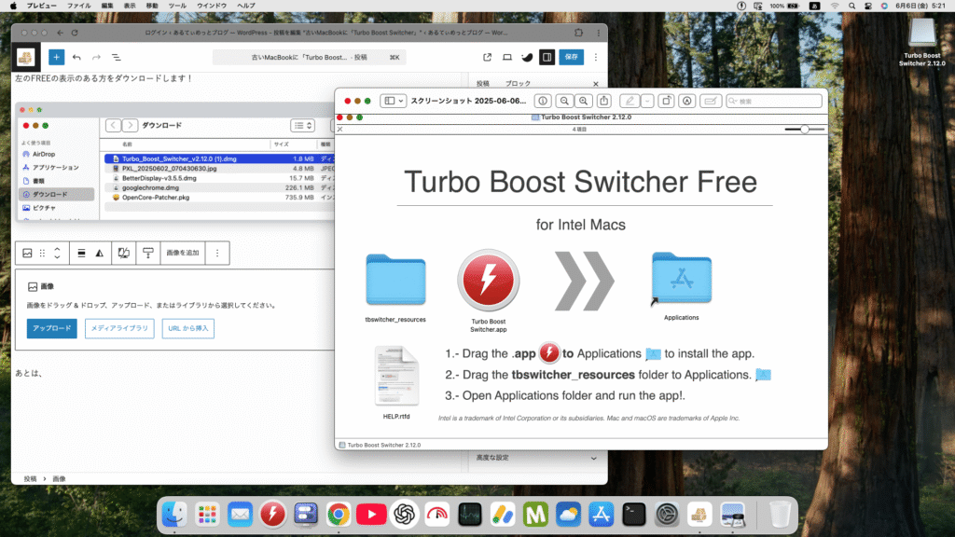
Task: Toggle the WordPress block inserter plus button
Action: (x=56, y=57)
